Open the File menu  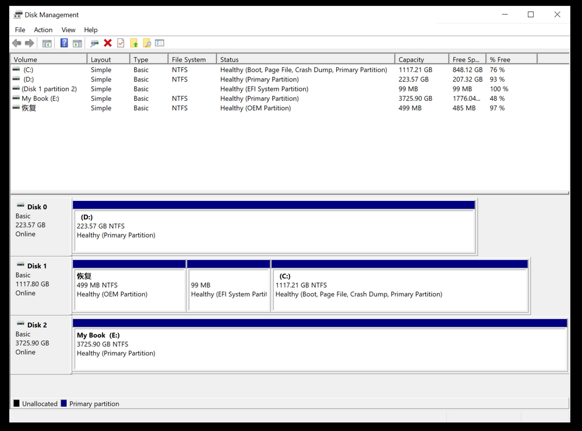point(20,30)
